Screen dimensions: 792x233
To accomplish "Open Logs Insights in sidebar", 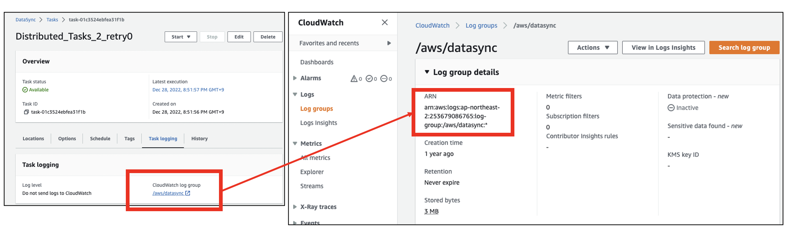I will pyautogui.click(x=319, y=123).
